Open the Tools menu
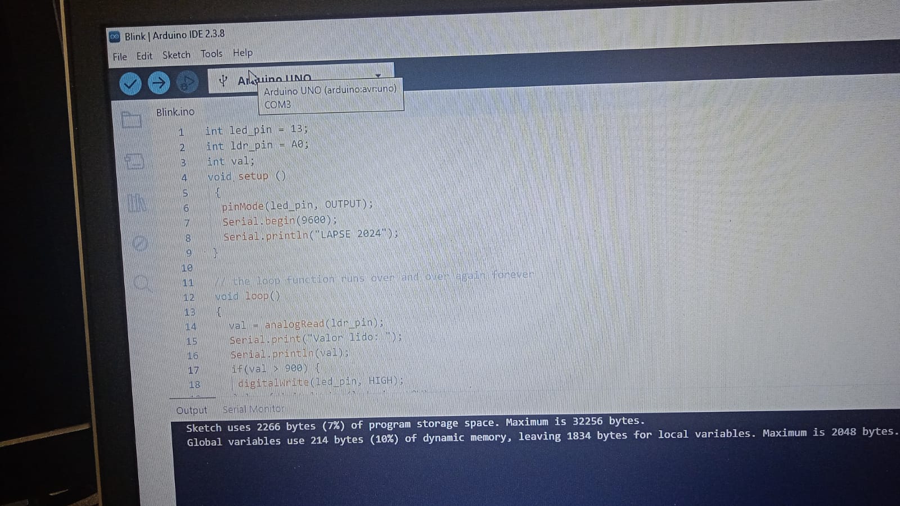The height and width of the screenshot is (506, 900). tap(211, 54)
